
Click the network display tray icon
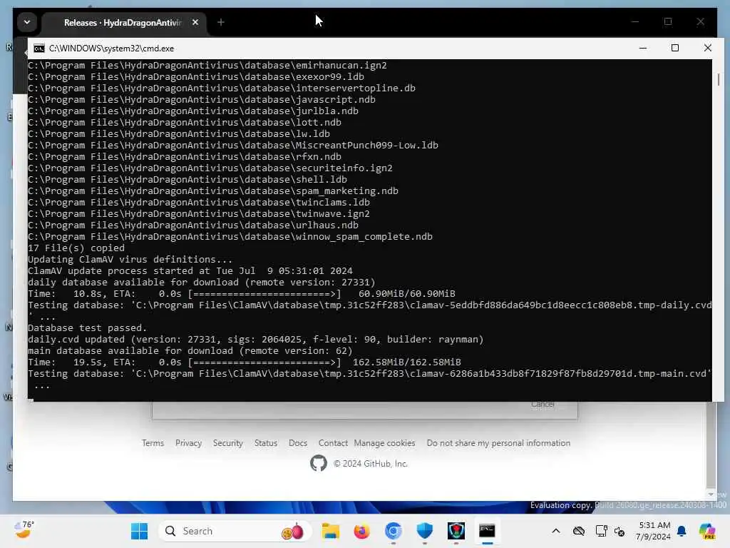(x=602, y=531)
